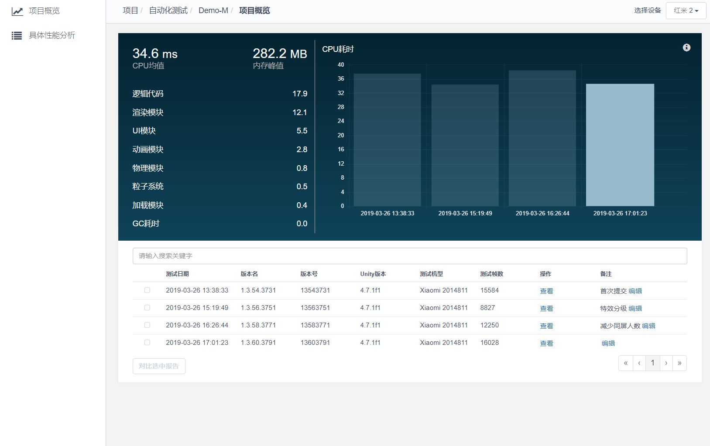Image resolution: width=710 pixels, height=446 pixels.
Task: Select checkbox for 2019-03-26 13:38:33 report
Action: [147, 290]
